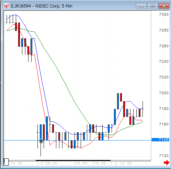Maximize the chart window
171x169 pixels.
pyautogui.click(x=152, y=6)
